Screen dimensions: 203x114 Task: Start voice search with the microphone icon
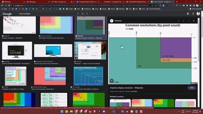[78, 14]
